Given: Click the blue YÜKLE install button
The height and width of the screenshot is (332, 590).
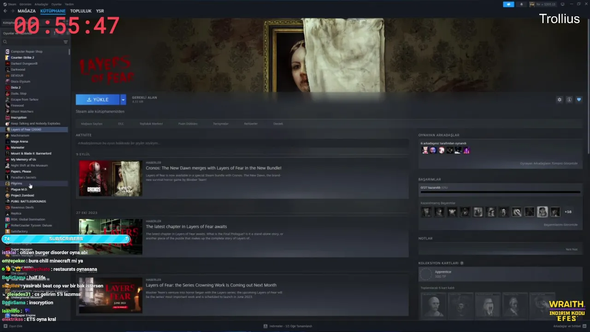Looking at the screenshot, I should pyautogui.click(x=98, y=100).
